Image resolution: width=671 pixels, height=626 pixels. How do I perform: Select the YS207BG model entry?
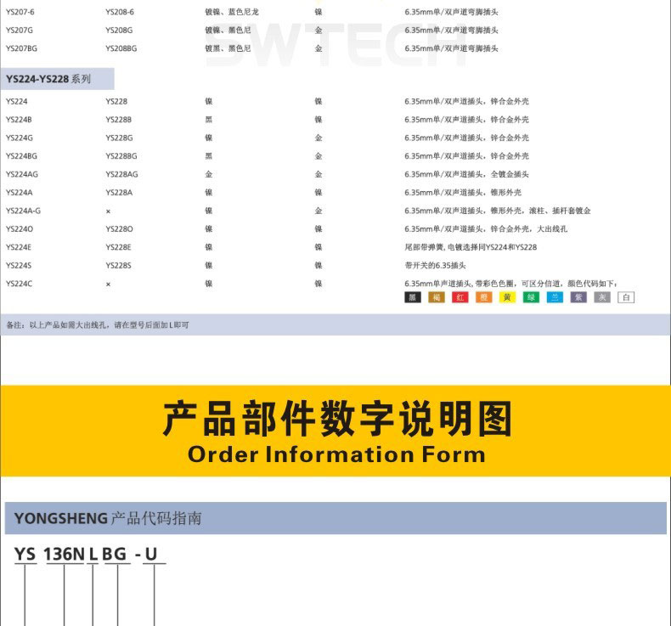(21, 48)
